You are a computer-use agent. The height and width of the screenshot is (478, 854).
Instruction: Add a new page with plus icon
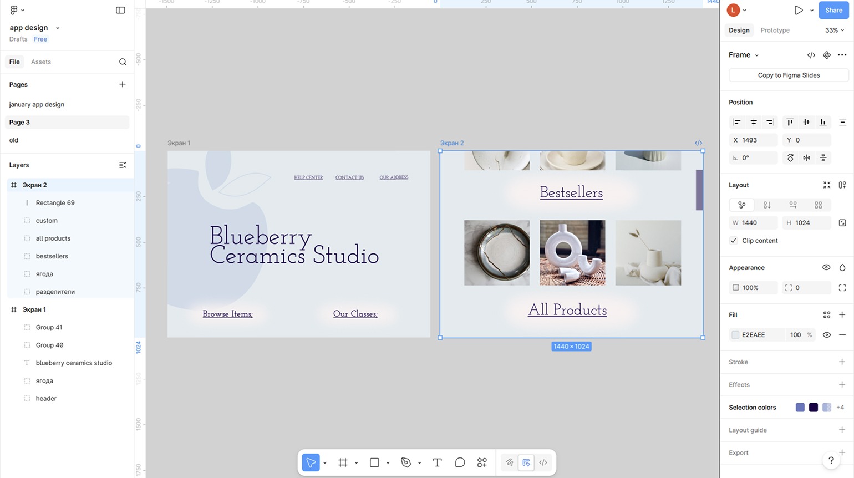123,84
